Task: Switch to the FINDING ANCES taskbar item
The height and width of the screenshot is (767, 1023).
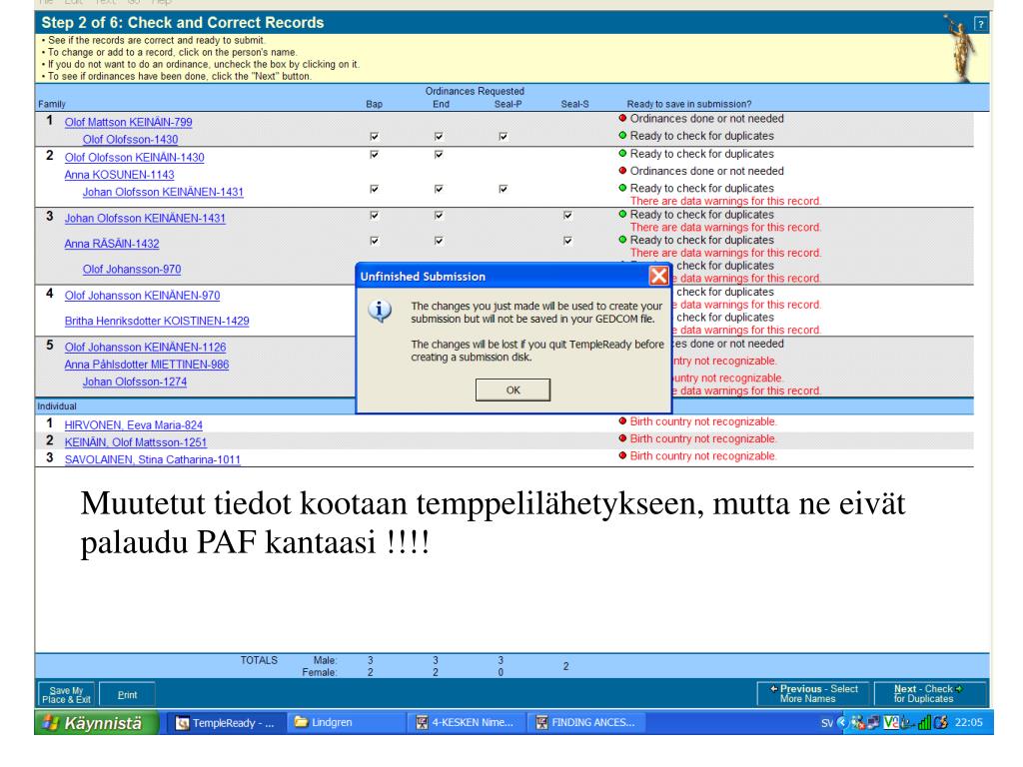Action: 585,723
